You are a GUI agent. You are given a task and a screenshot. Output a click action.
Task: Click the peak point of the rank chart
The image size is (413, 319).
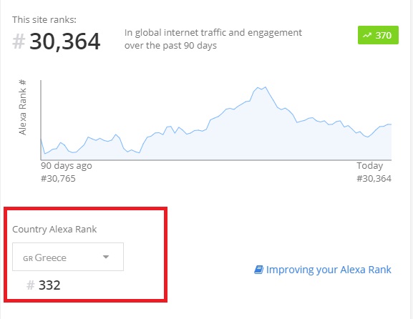click(x=266, y=87)
